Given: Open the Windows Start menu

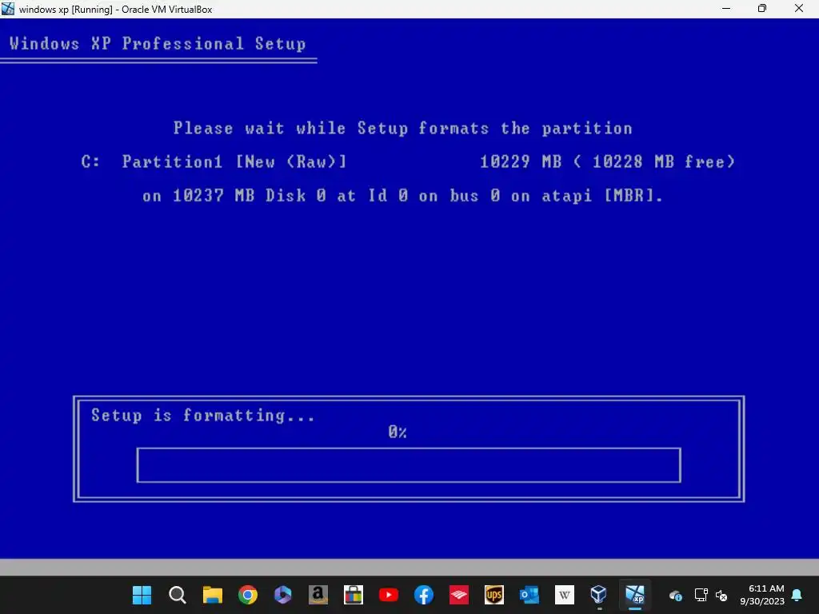Looking at the screenshot, I should point(142,595).
